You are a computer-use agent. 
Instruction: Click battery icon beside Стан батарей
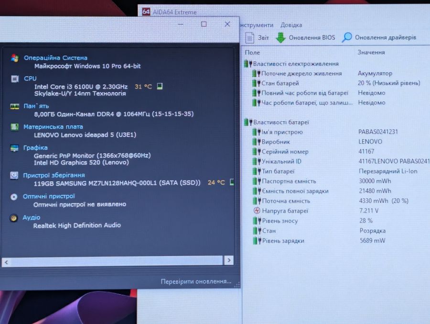point(257,83)
